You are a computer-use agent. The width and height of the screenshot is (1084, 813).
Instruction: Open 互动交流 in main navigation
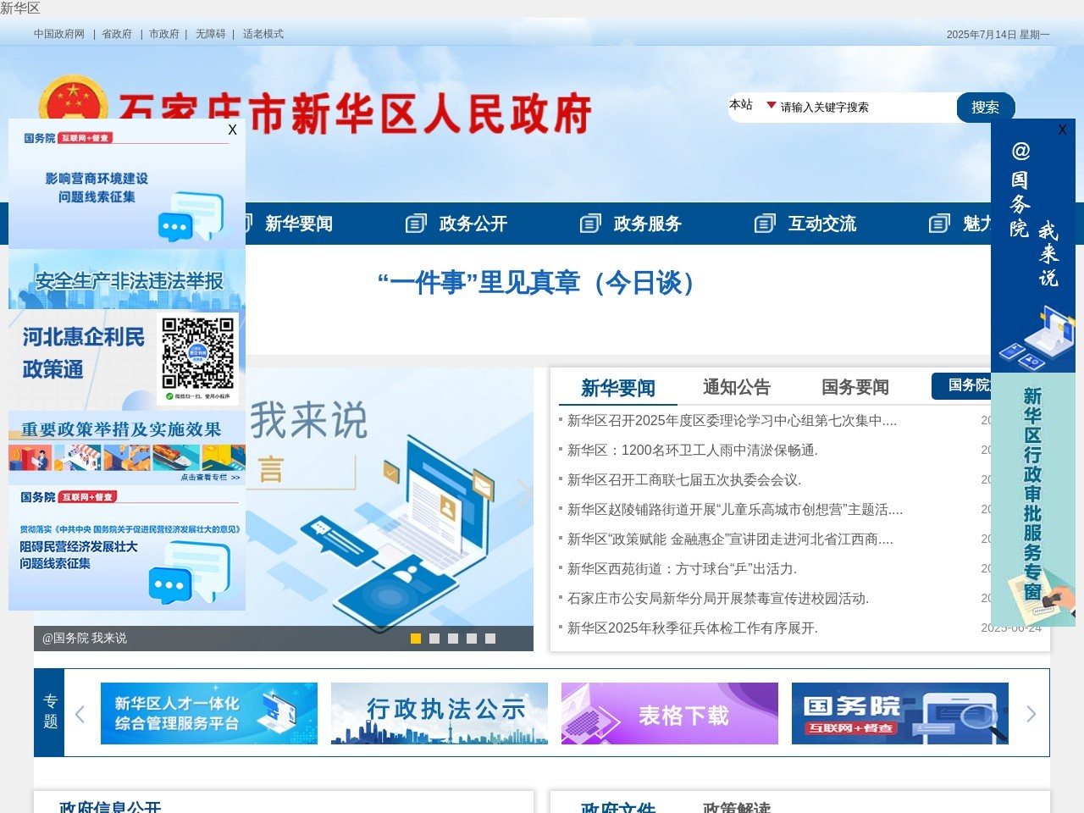(821, 224)
